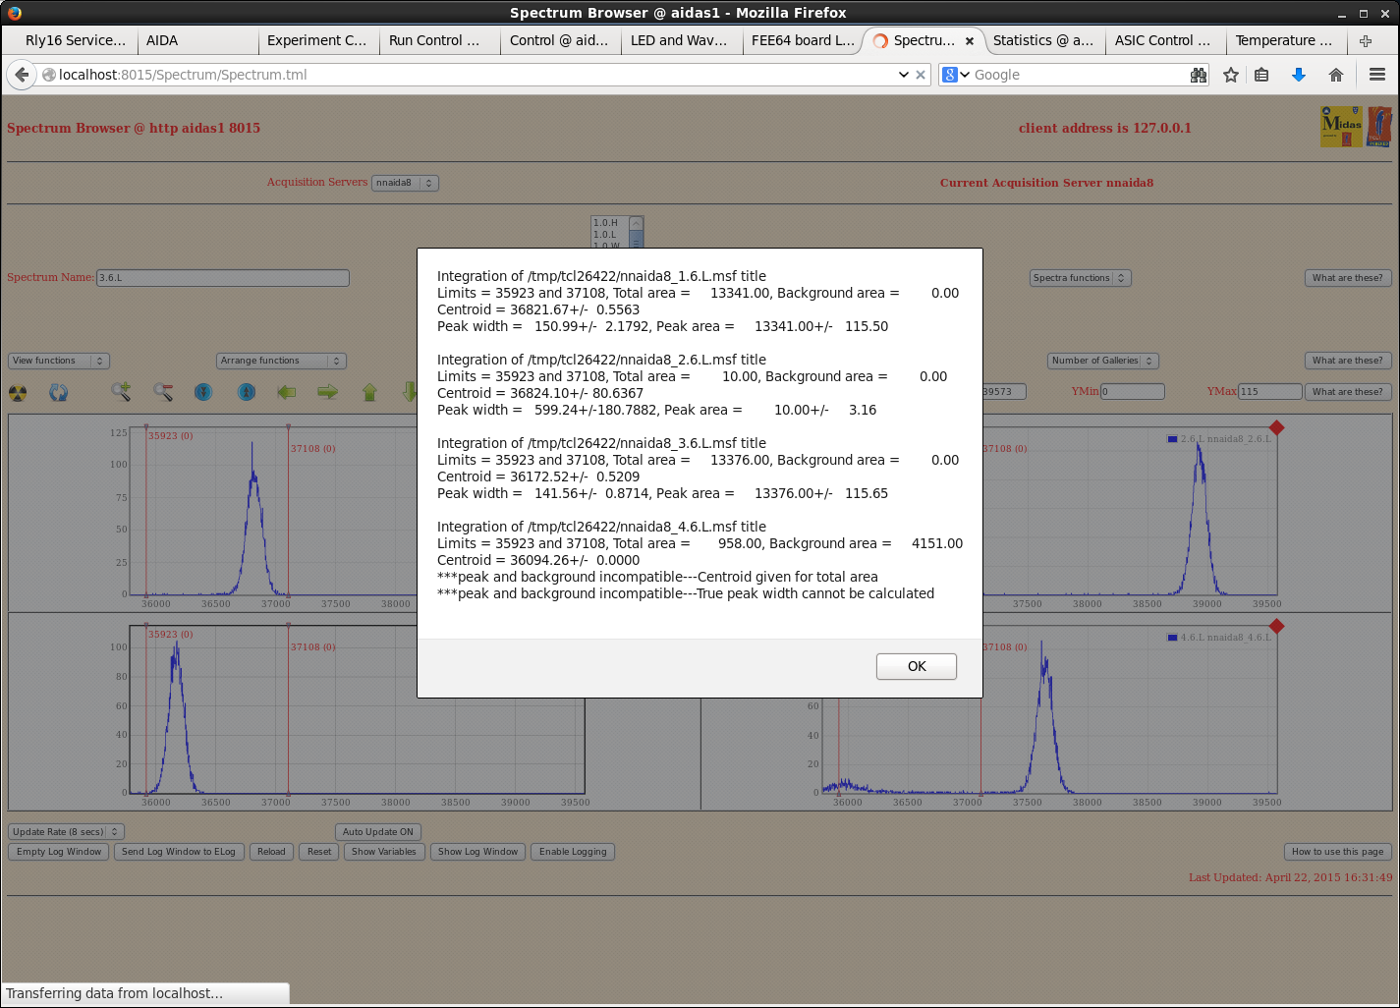Screen dimensions: 1400x1008
Task: Toggle Enable Logging
Action: point(573,852)
